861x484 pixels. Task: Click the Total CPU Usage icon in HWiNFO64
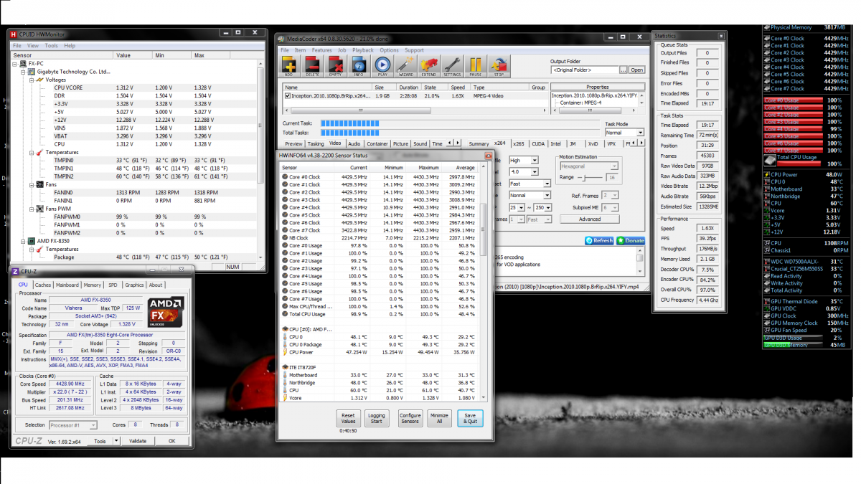click(286, 314)
